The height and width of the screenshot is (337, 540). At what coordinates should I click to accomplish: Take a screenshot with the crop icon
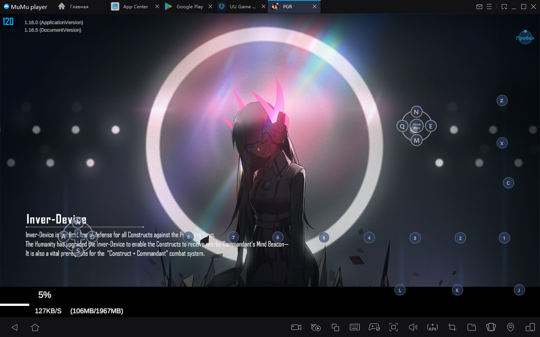tap(452, 327)
